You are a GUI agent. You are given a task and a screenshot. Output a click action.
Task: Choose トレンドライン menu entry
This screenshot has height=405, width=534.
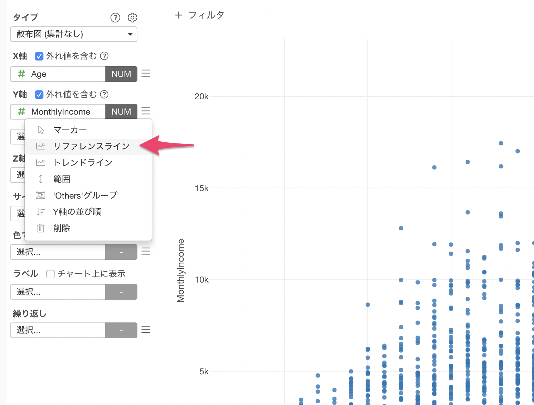click(83, 163)
